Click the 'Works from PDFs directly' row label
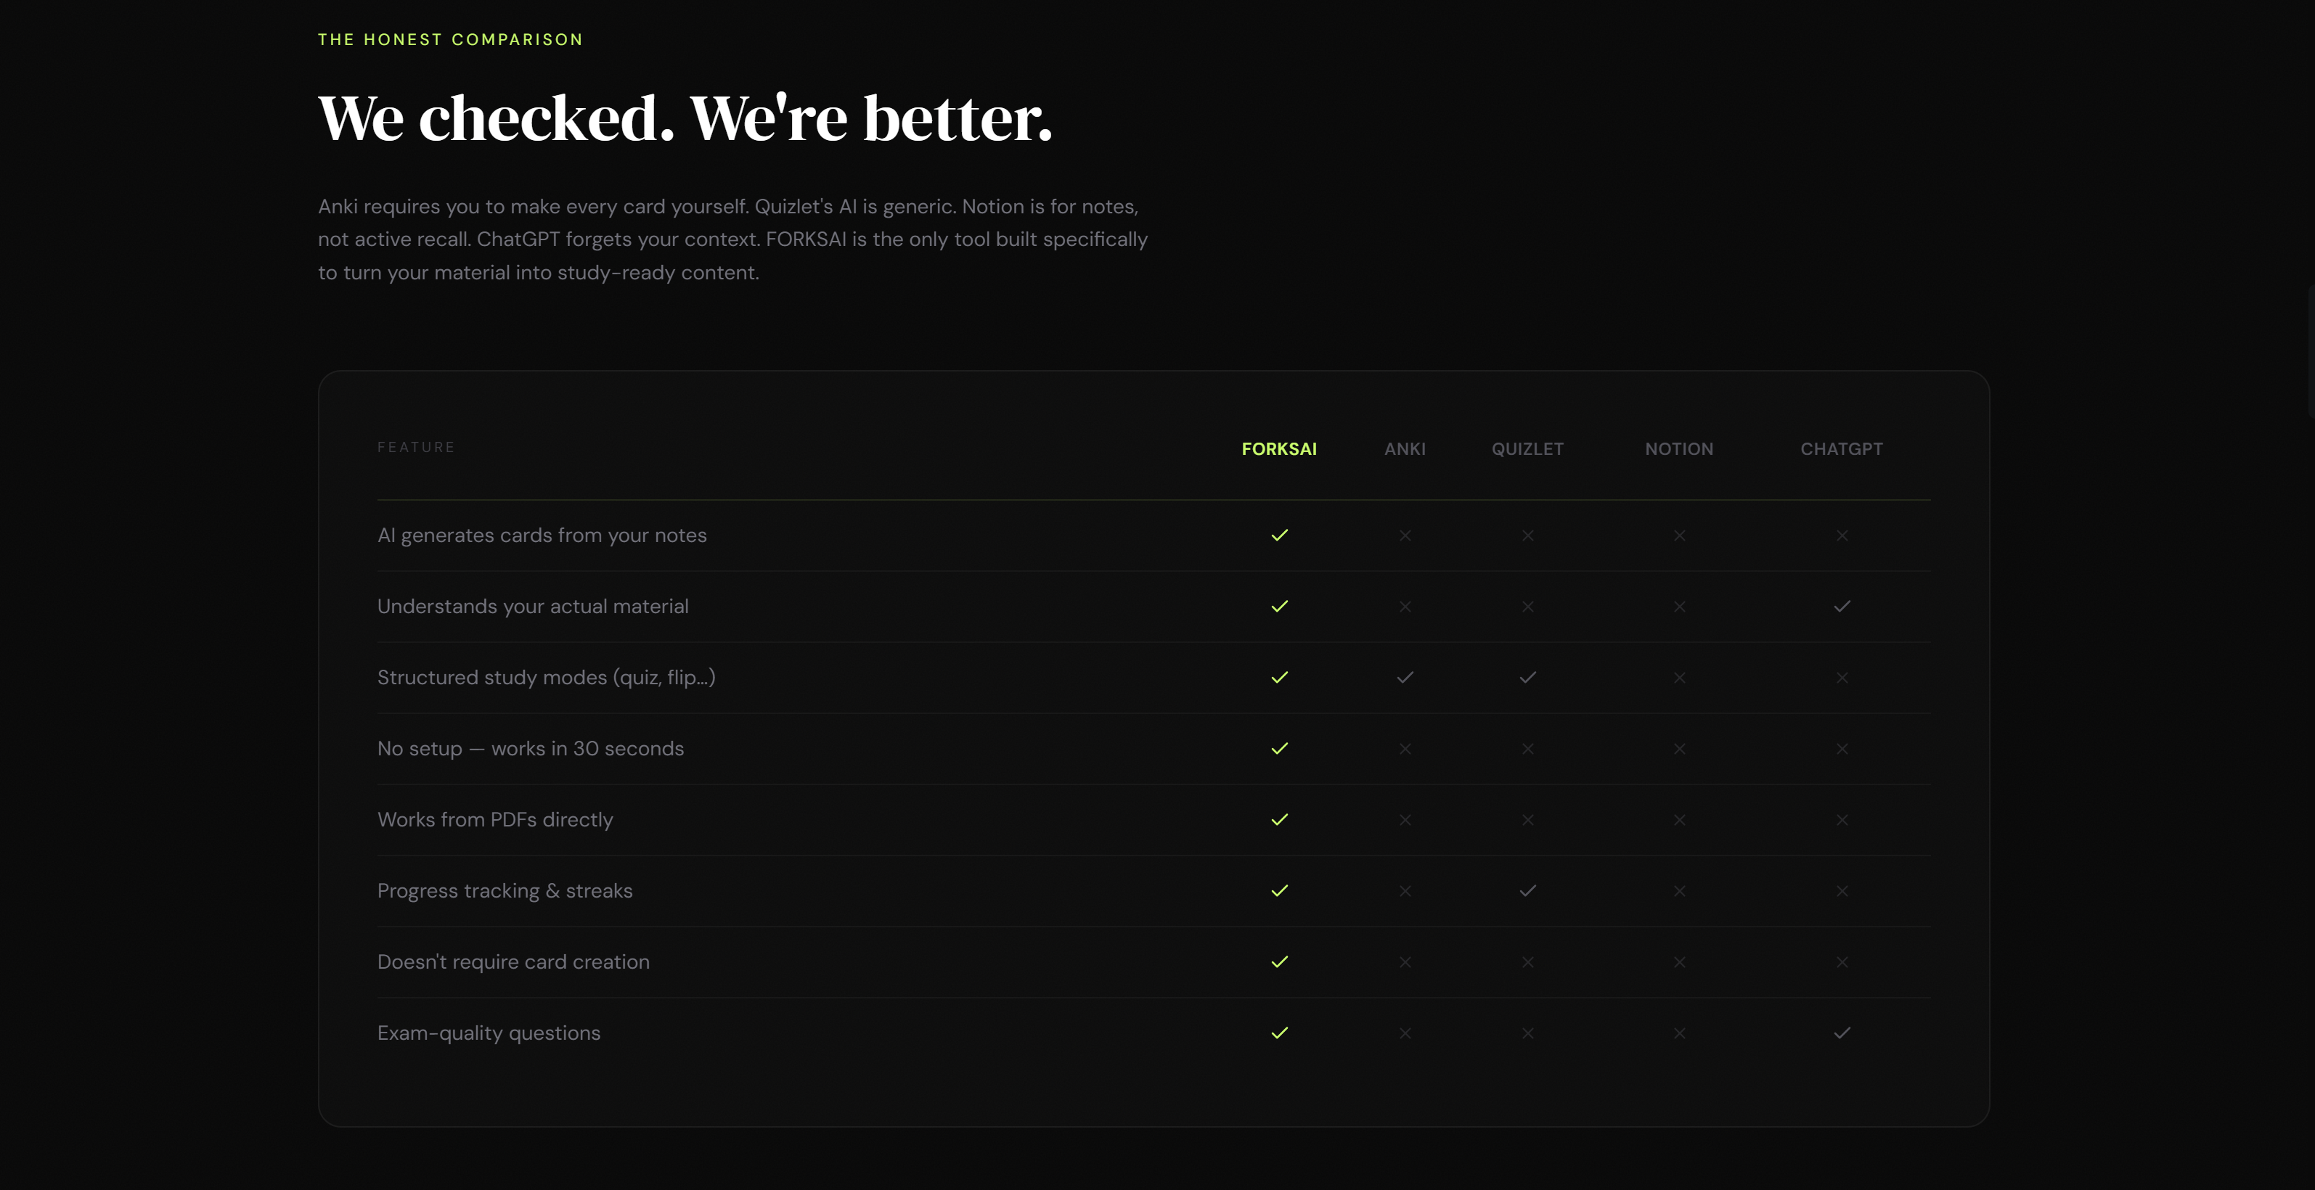 pos(495,820)
